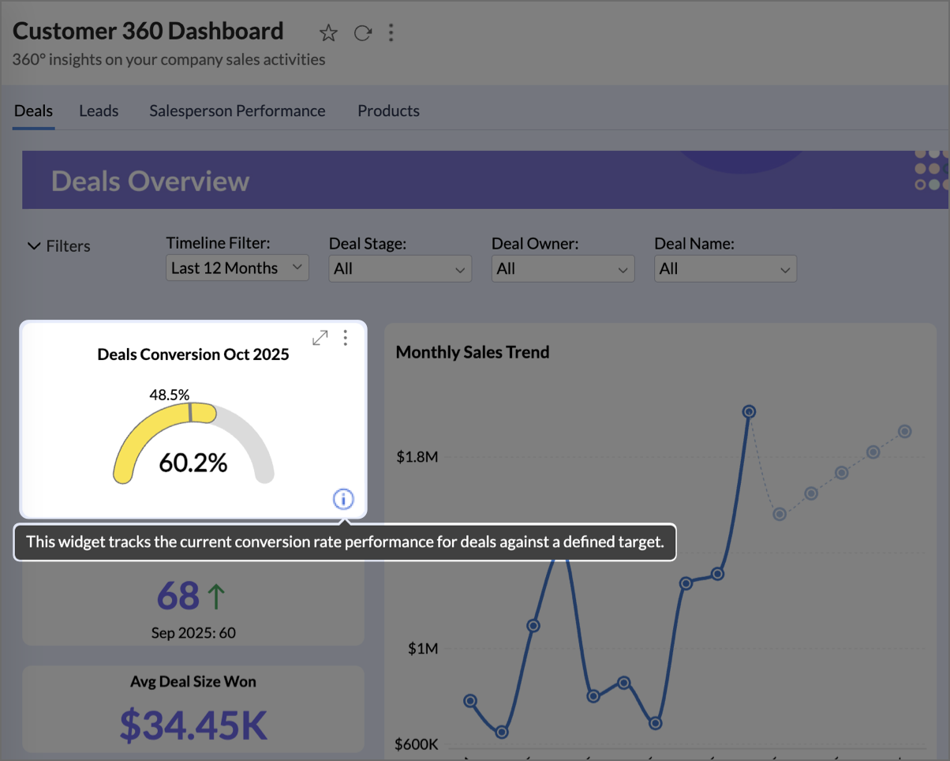Open Deals Conversion widget options menu
The image size is (950, 761).
345,338
